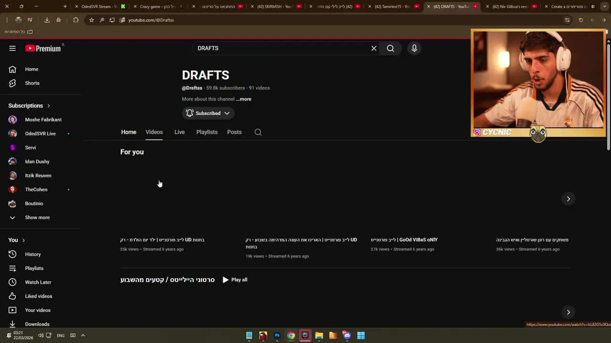Open site information tune icon
This screenshot has width=611, height=343.
coord(567,20)
